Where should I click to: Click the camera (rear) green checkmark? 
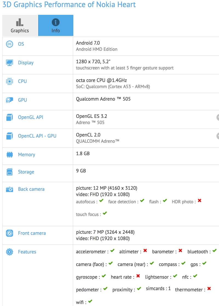tap(152, 263)
